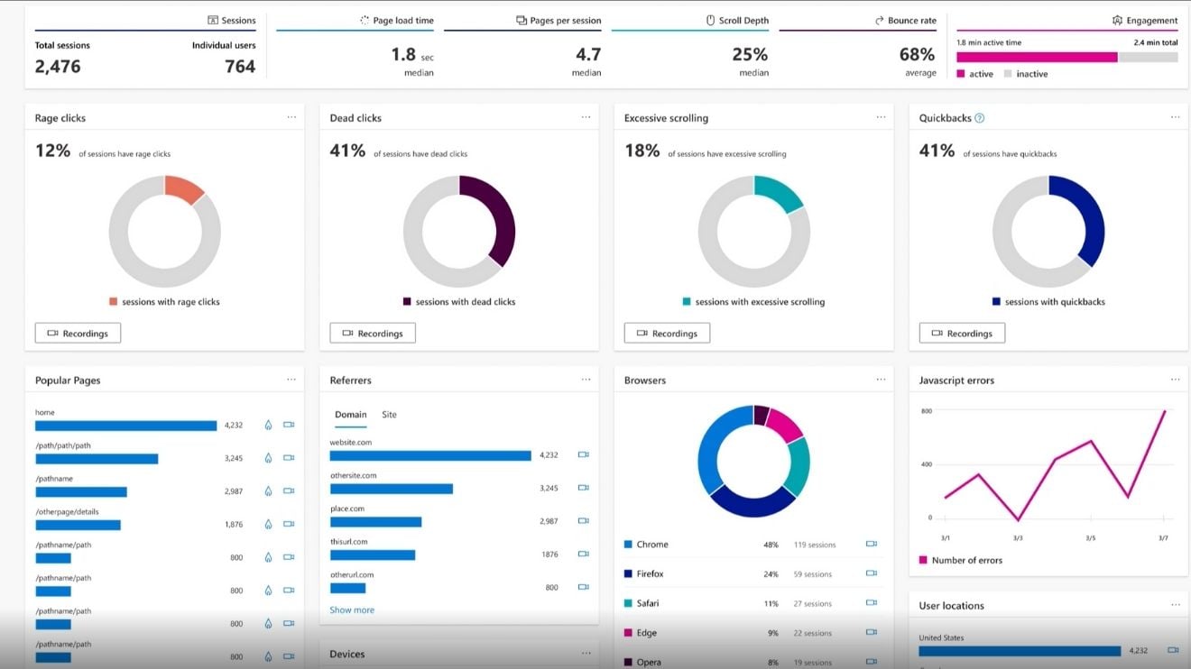Image resolution: width=1191 pixels, height=669 pixels.
Task: Click the Number of errors legend swatch
Action: click(923, 560)
